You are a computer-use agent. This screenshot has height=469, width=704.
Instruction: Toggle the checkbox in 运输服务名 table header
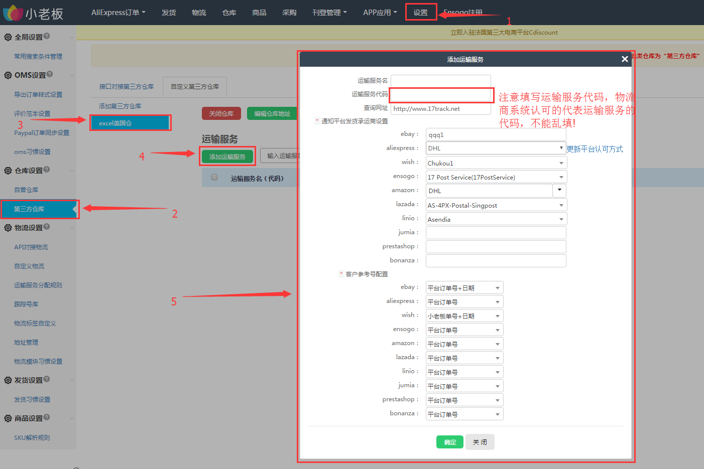coord(214,177)
